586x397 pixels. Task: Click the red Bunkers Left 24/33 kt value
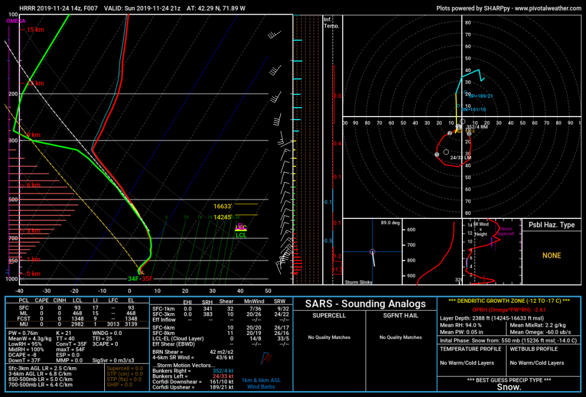coord(223,377)
